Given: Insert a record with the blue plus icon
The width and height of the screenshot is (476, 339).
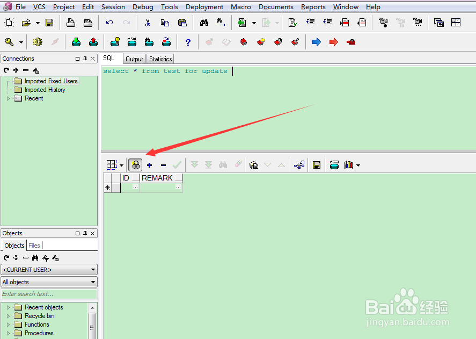Looking at the screenshot, I should (x=149, y=165).
